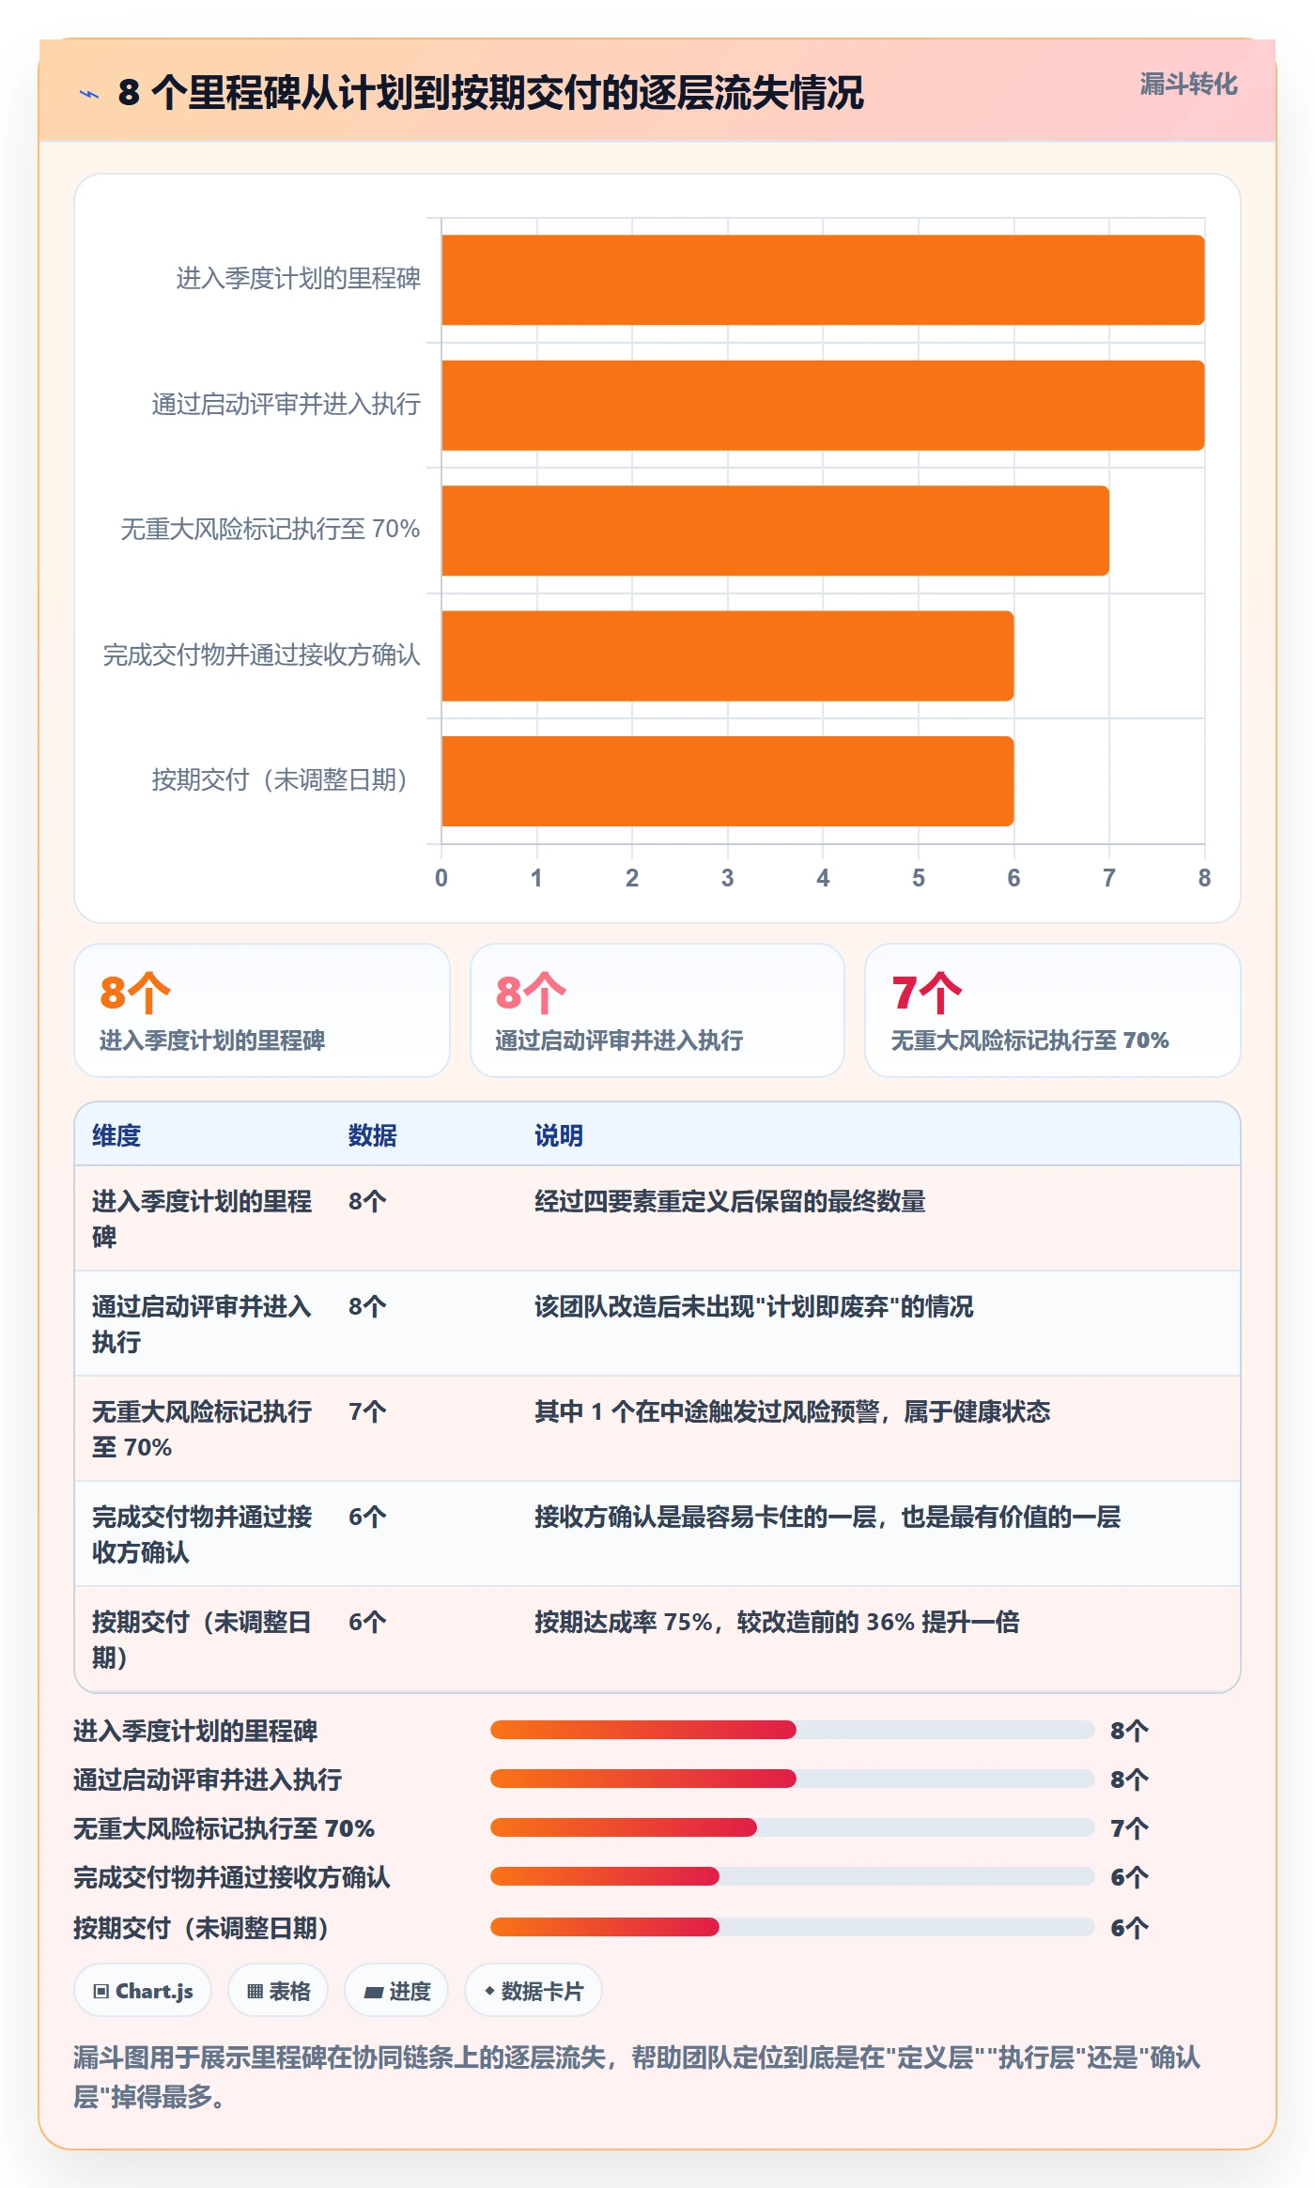Click the chart y-axis label 完成交付物并通过接收方确认
Viewport: 1315px width, 2188px height.
[x=262, y=655]
